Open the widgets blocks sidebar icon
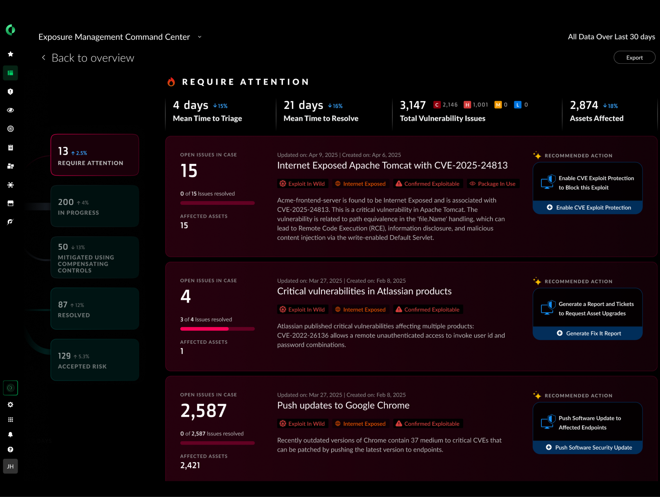The width and height of the screenshot is (660, 497). point(10,166)
